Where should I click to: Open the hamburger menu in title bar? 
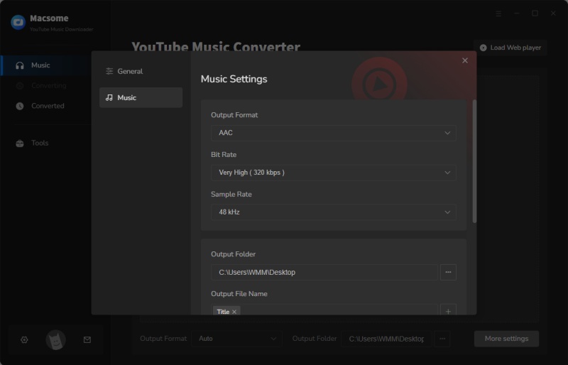[498, 13]
